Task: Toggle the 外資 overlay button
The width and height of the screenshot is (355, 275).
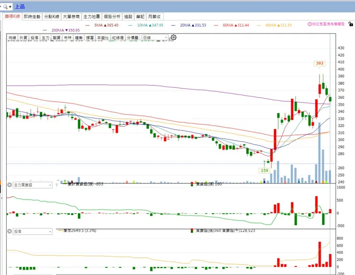Action: [x=24, y=38]
